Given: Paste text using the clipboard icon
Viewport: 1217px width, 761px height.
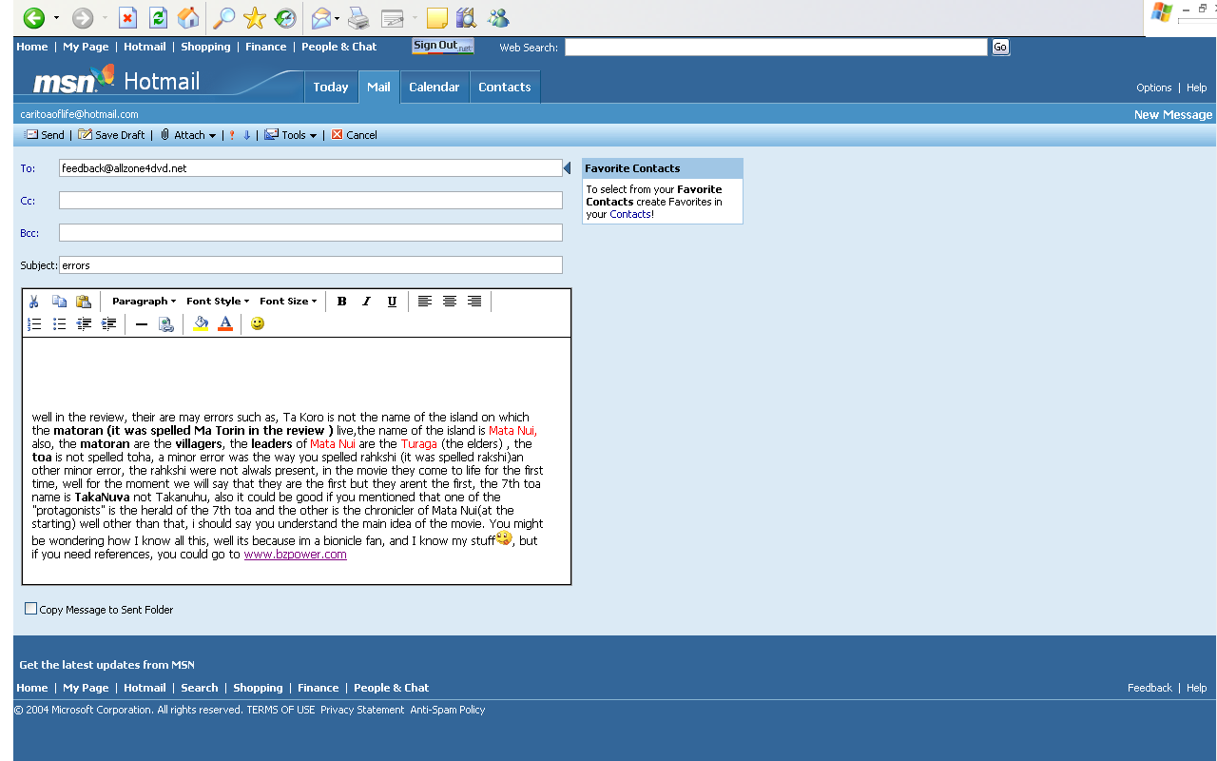Looking at the screenshot, I should (84, 302).
